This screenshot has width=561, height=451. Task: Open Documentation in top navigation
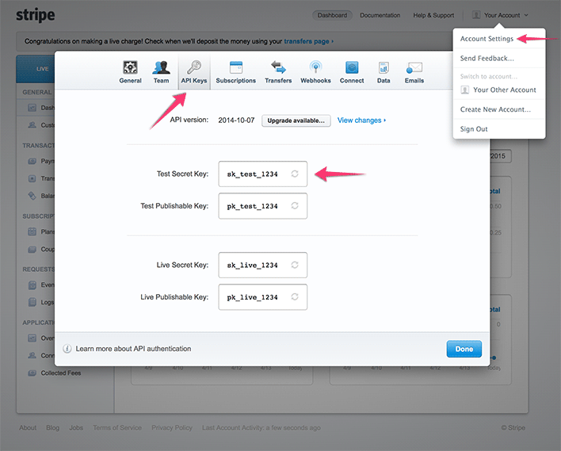click(x=380, y=15)
